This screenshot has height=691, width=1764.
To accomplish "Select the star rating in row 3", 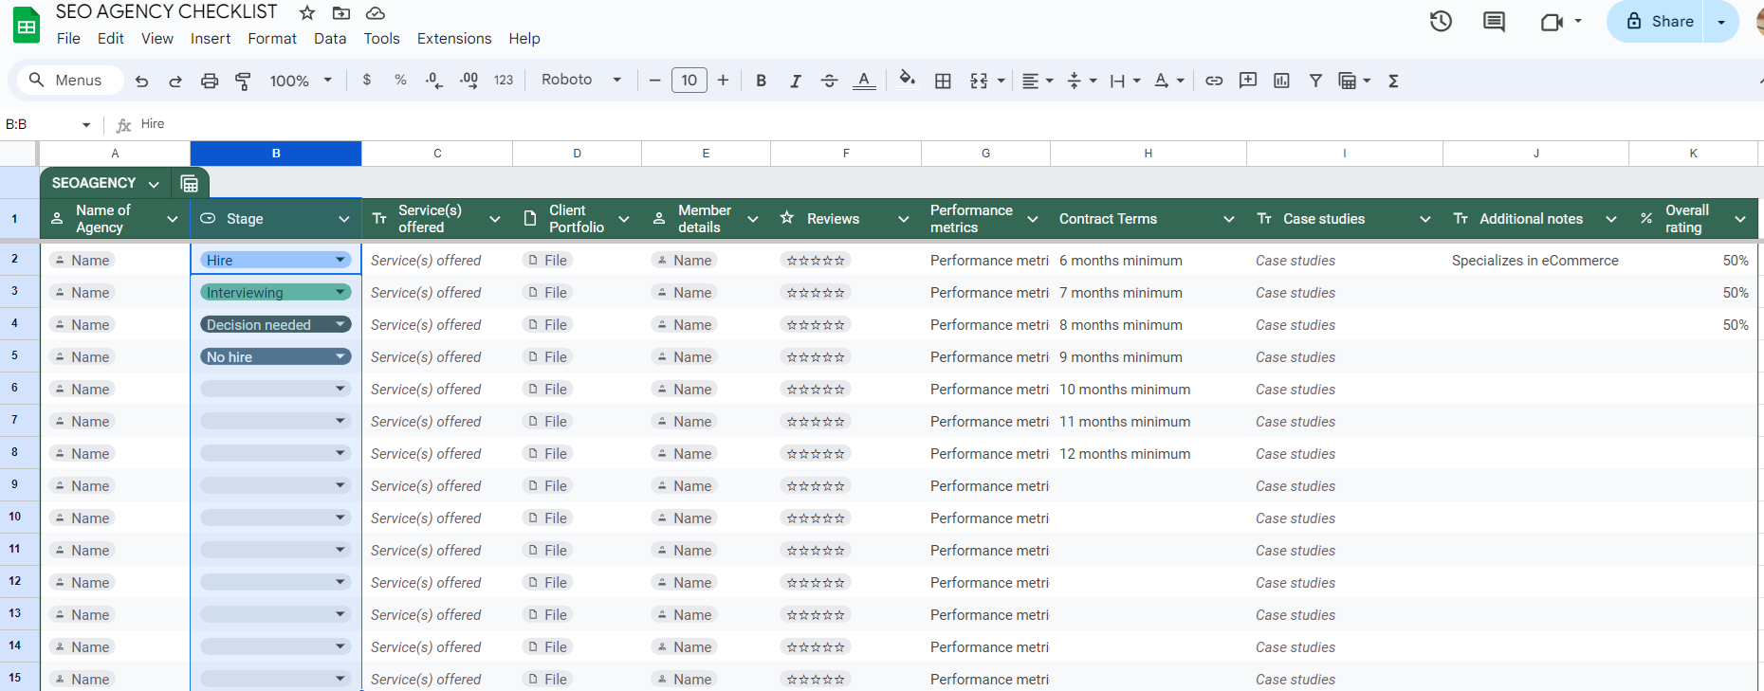I will point(815,292).
